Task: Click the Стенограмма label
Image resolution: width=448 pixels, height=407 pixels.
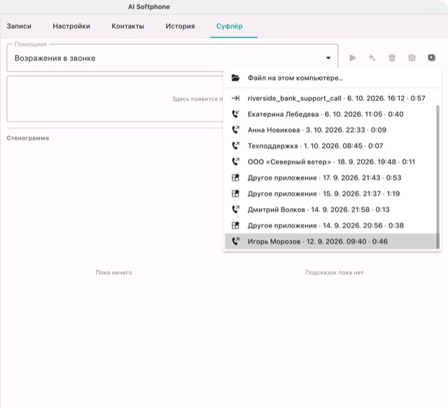Action: coord(28,138)
